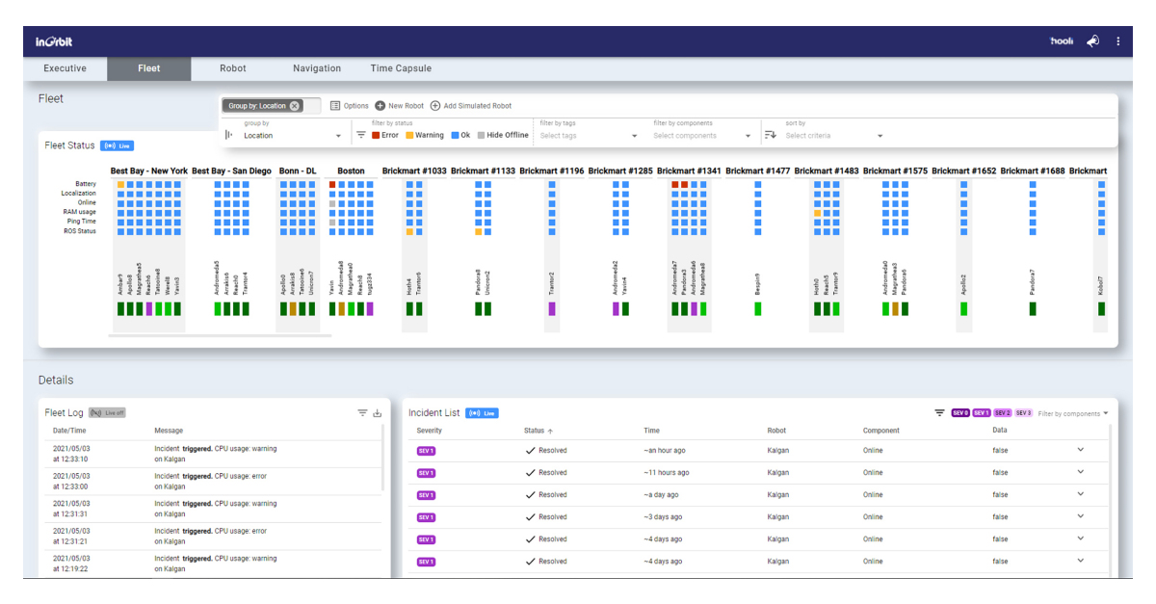Toggle the Ok status filter
This screenshot has height=604, width=1156.
click(x=461, y=136)
